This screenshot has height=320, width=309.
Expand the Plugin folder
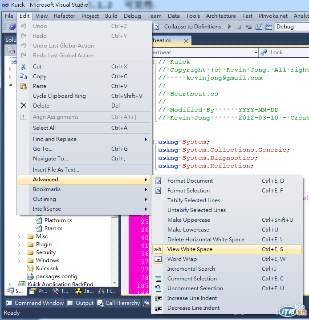pos(19,245)
